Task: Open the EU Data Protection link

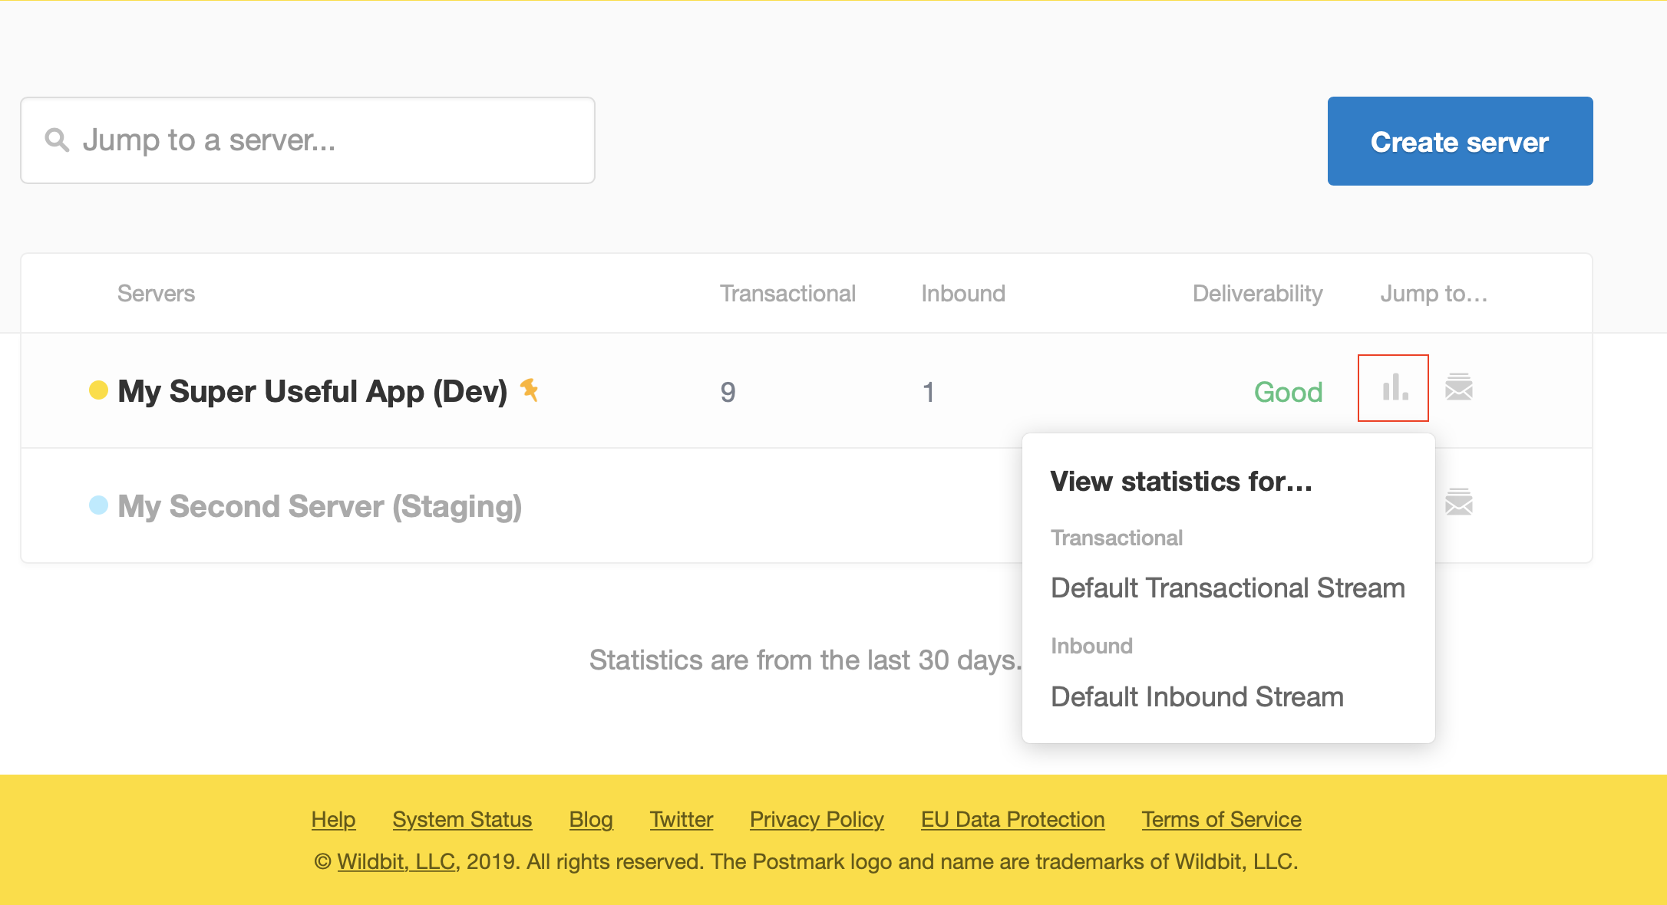Action: pos(1012,820)
